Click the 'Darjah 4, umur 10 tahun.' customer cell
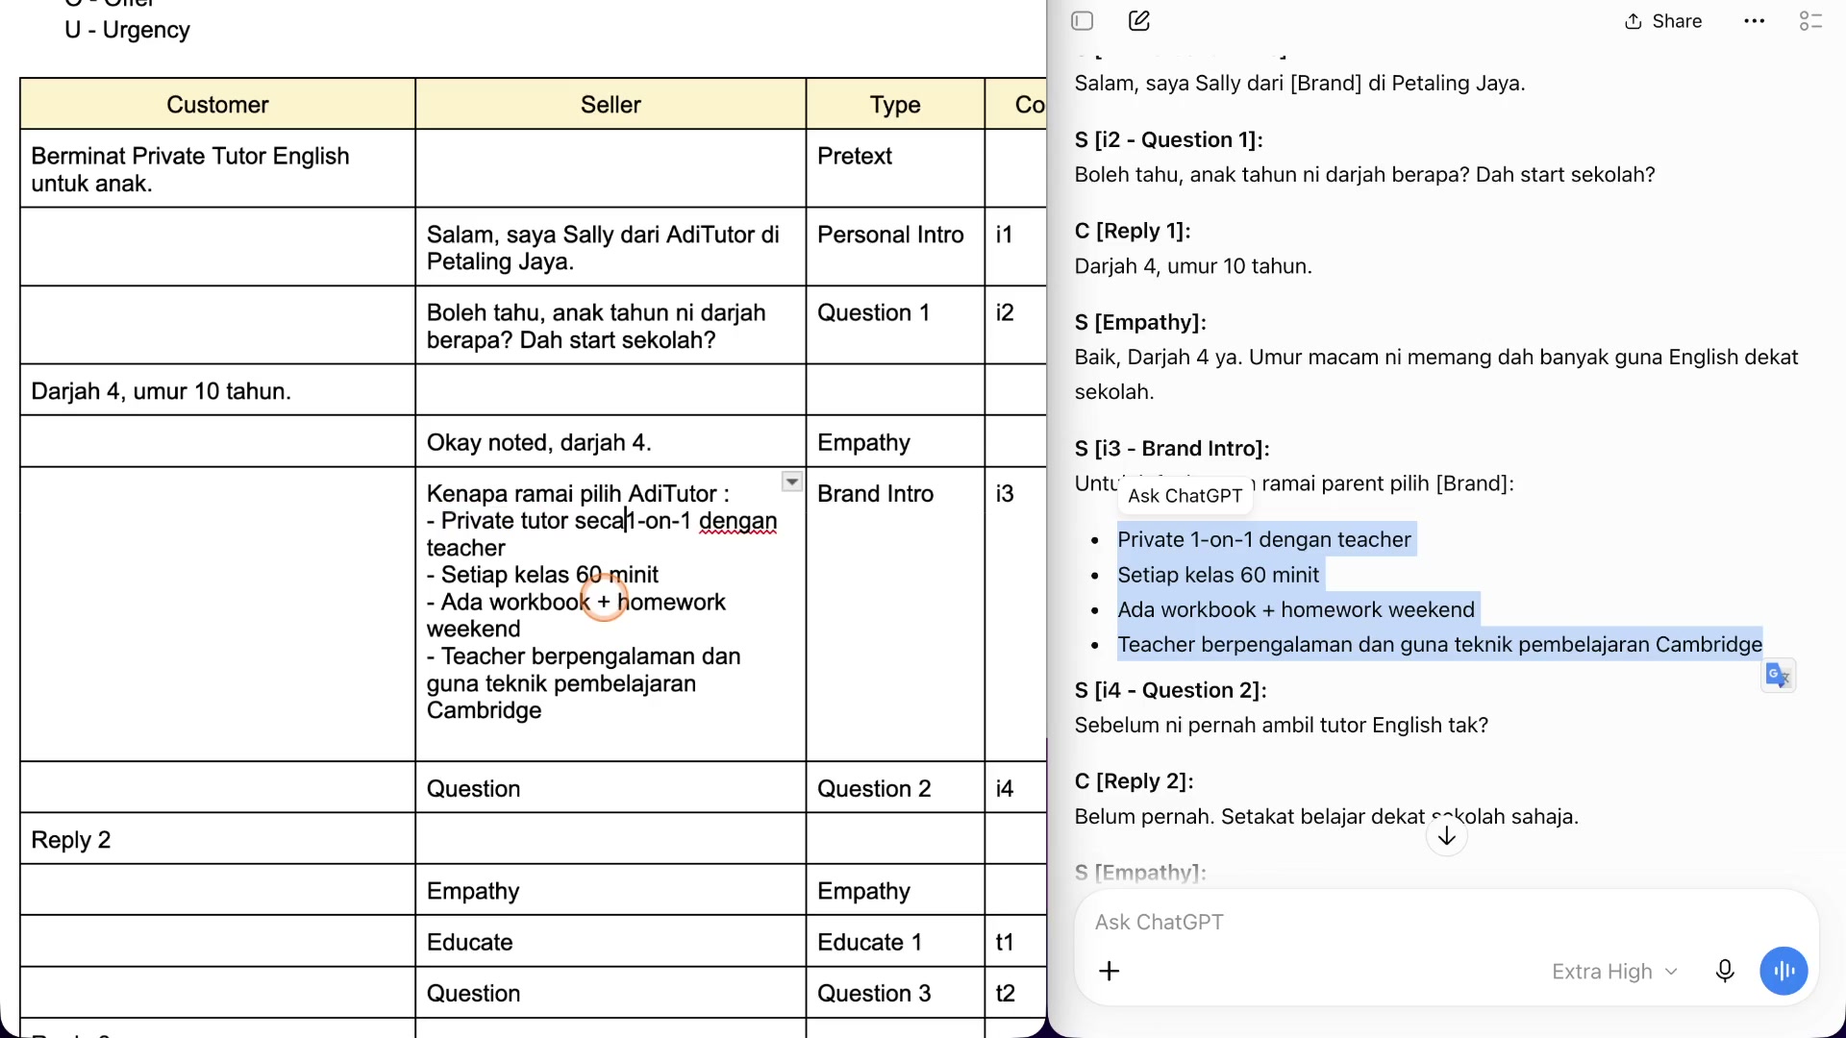Viewport: 1846px width, 1038px height. [217, 391]
